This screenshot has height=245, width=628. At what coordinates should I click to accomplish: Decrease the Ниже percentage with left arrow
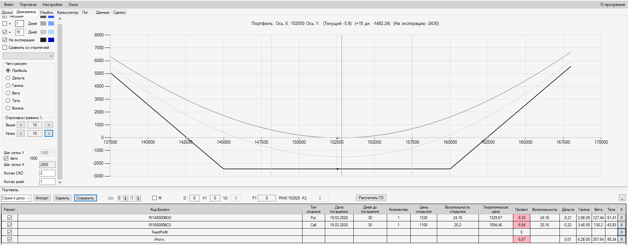click(x=21, y=133)
